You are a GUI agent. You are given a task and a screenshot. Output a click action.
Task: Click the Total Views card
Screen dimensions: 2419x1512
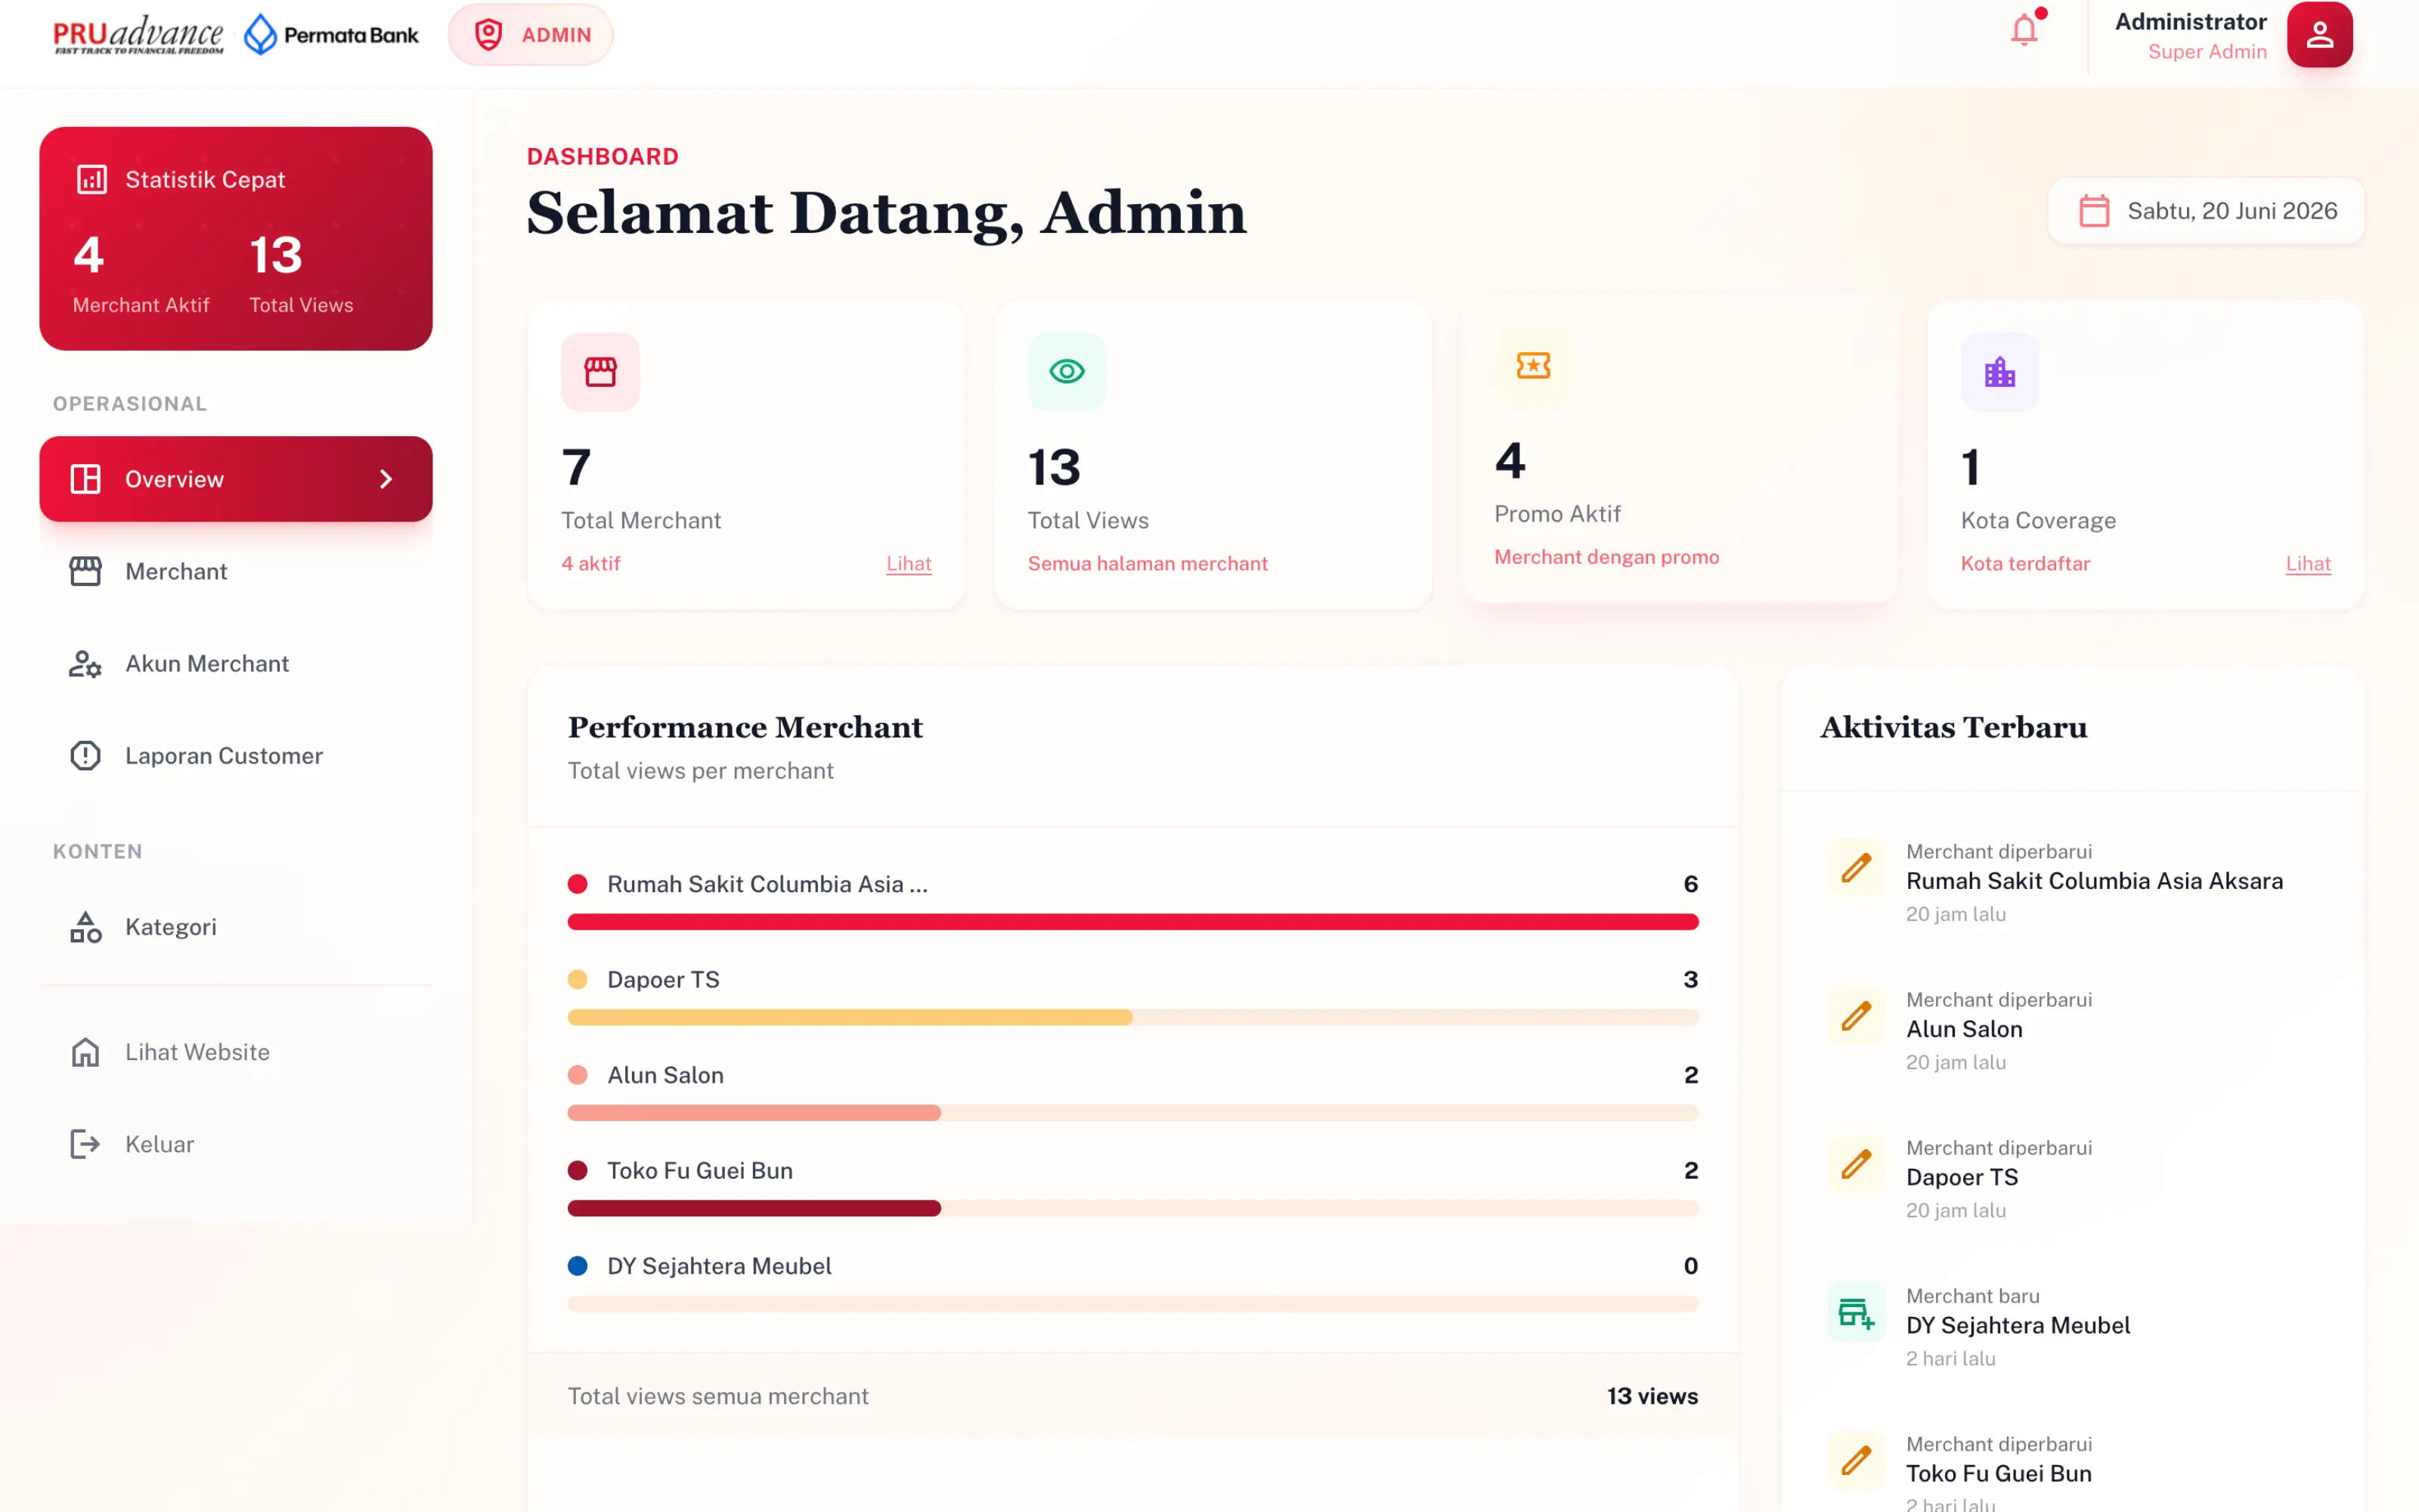click(x=1213, y=455)
